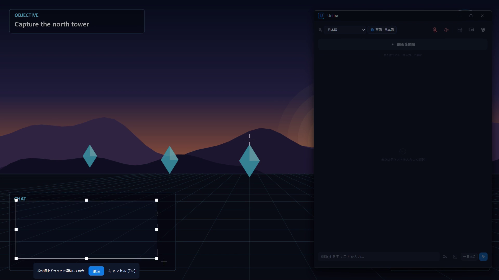Confirm the selection with 確定
499x280 pixels.
[96, 271]
